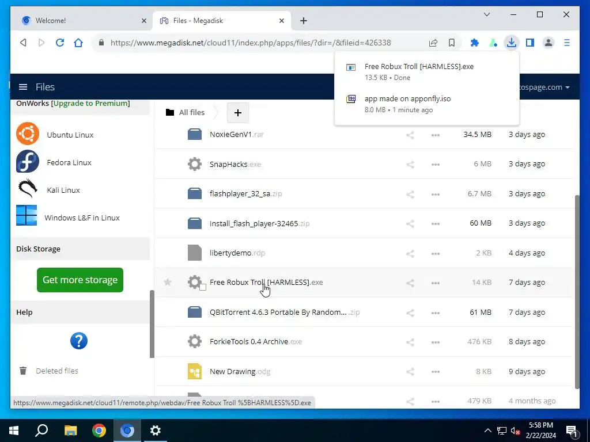Go back with the browser back arrow
Image resolution: width=590 pixels, height=442 pixels.
click(x=23, y=43)
